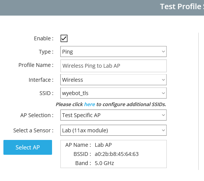The width and height of the screenshot is (204, 181).
Task: Click the Enable field label
Action: 44,38
